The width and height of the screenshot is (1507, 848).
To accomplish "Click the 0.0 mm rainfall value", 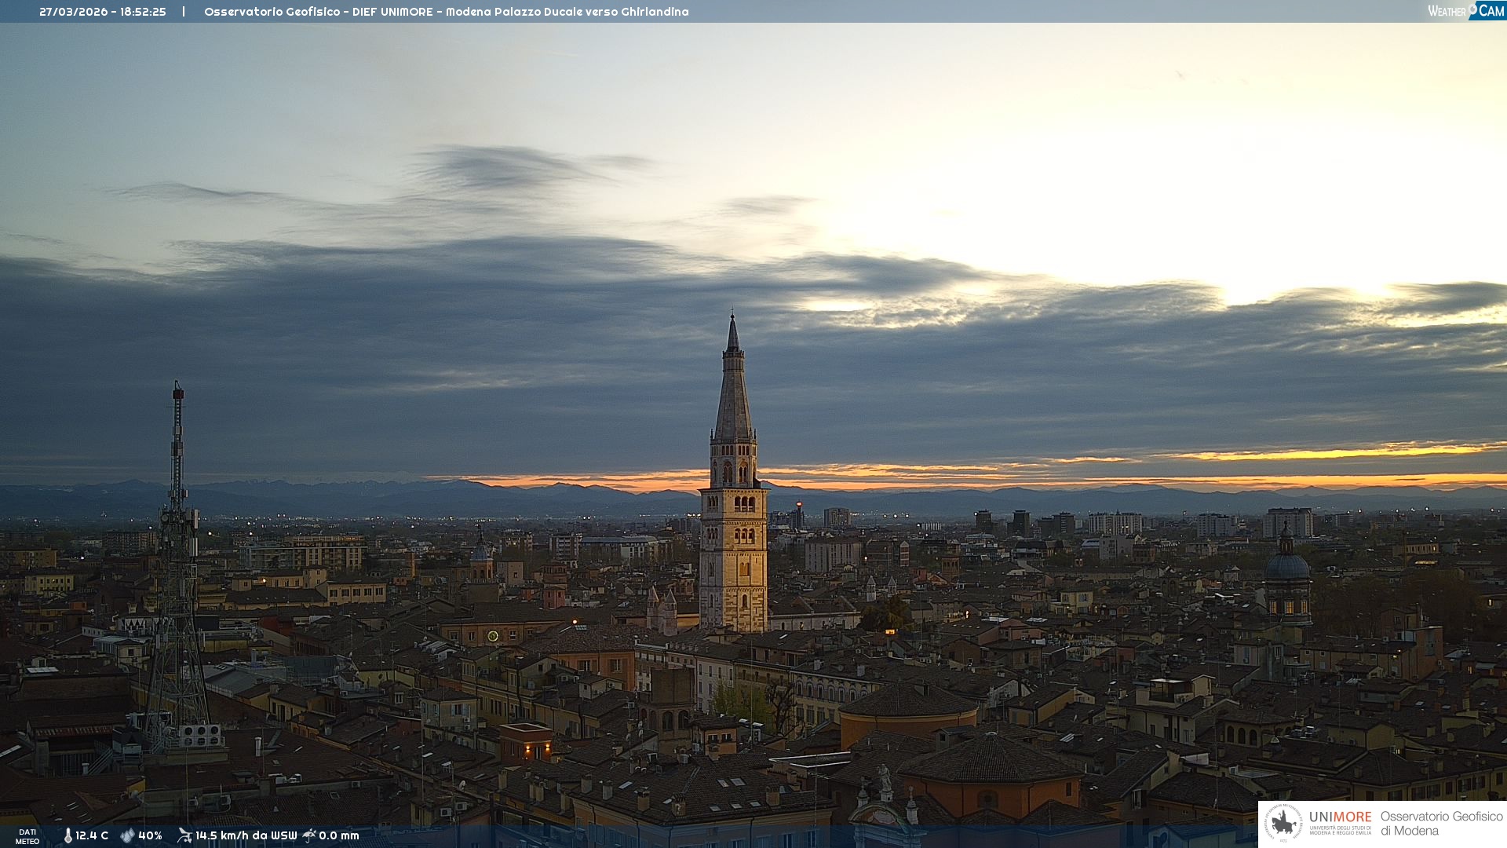I will pyautogui.click(x=339, y=835).
